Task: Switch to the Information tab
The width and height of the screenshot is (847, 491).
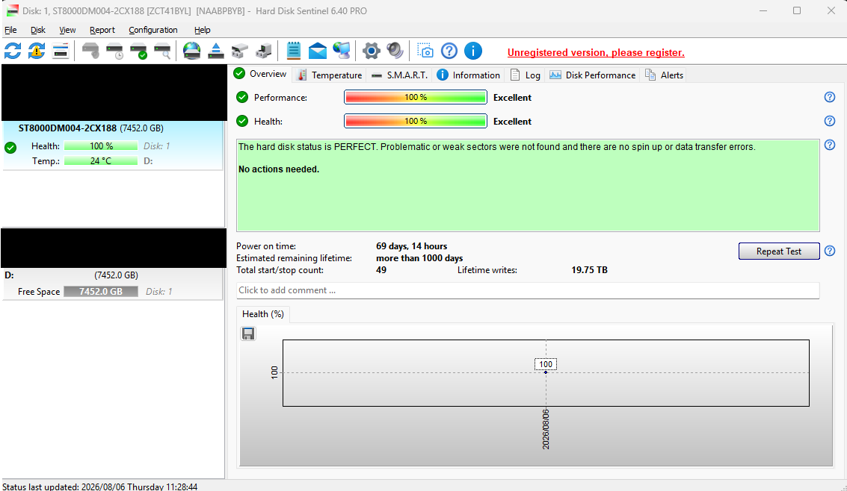Action: 468,75
